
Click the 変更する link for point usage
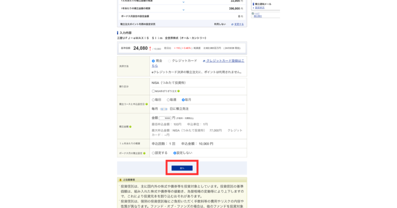[239, 24]
